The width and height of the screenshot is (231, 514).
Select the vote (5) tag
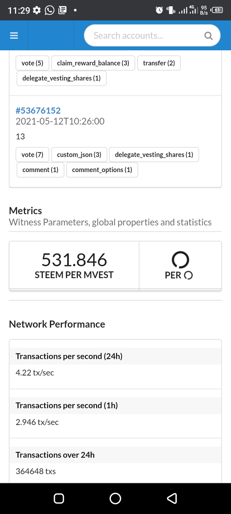(32, 63)
